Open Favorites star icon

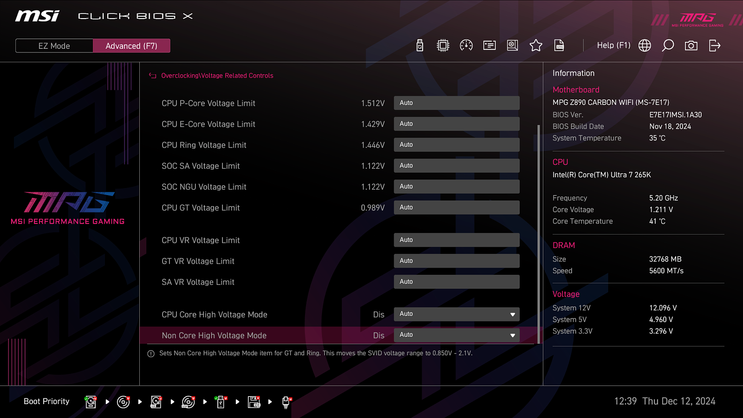click(536, 46)
